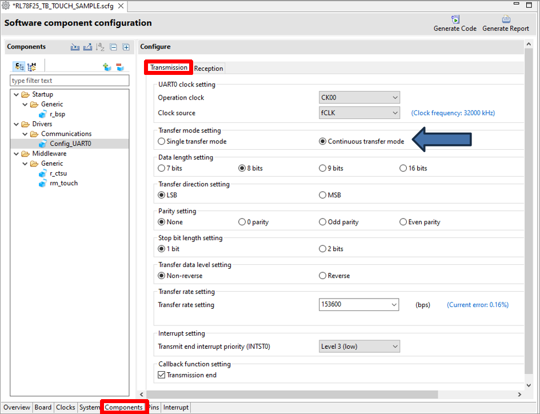Click the add component icon
Screen dimensions: 540x414
(107, 67)
